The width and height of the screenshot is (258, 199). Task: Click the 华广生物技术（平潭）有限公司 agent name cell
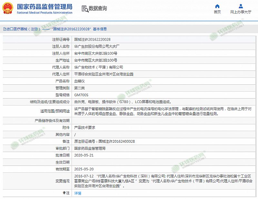98,67
